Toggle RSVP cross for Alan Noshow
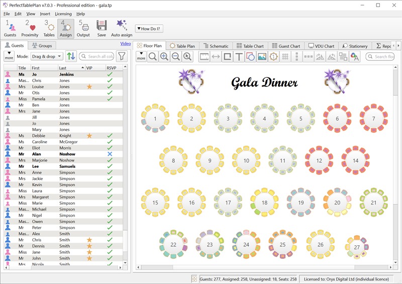Viewport: 402px width, 284px height. click(110, 154)
